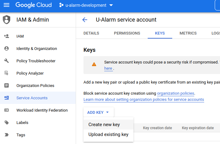Click the IAM add-person icon
The height and width of the screenshot is (144, 220).
(7, 36)
